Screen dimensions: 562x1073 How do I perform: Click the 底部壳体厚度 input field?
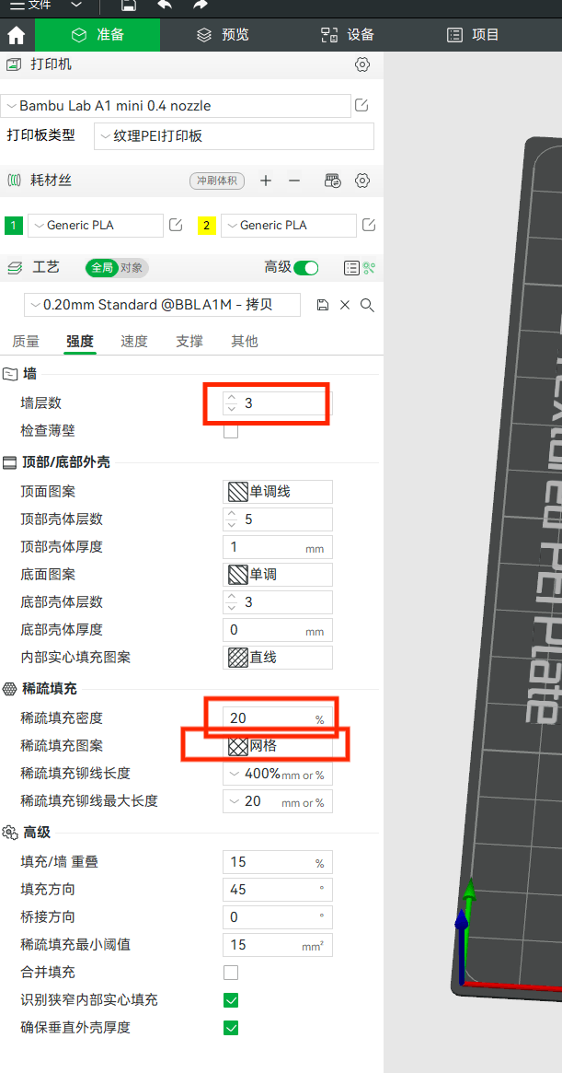pos(278,630)
